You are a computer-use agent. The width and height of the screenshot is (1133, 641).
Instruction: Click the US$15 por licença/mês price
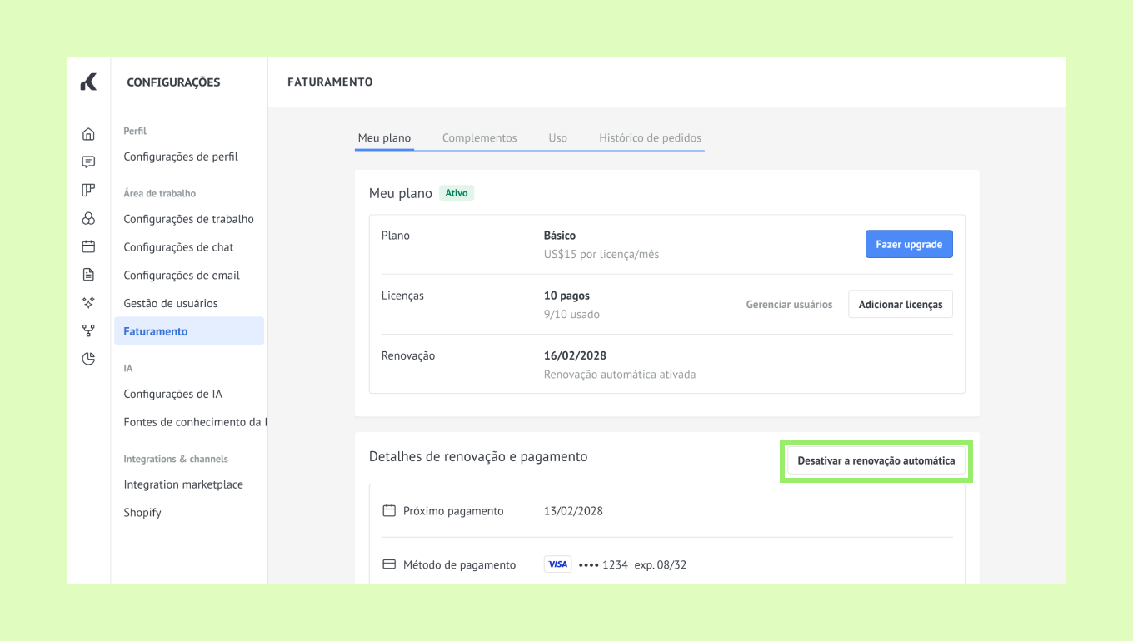point(601,254)
